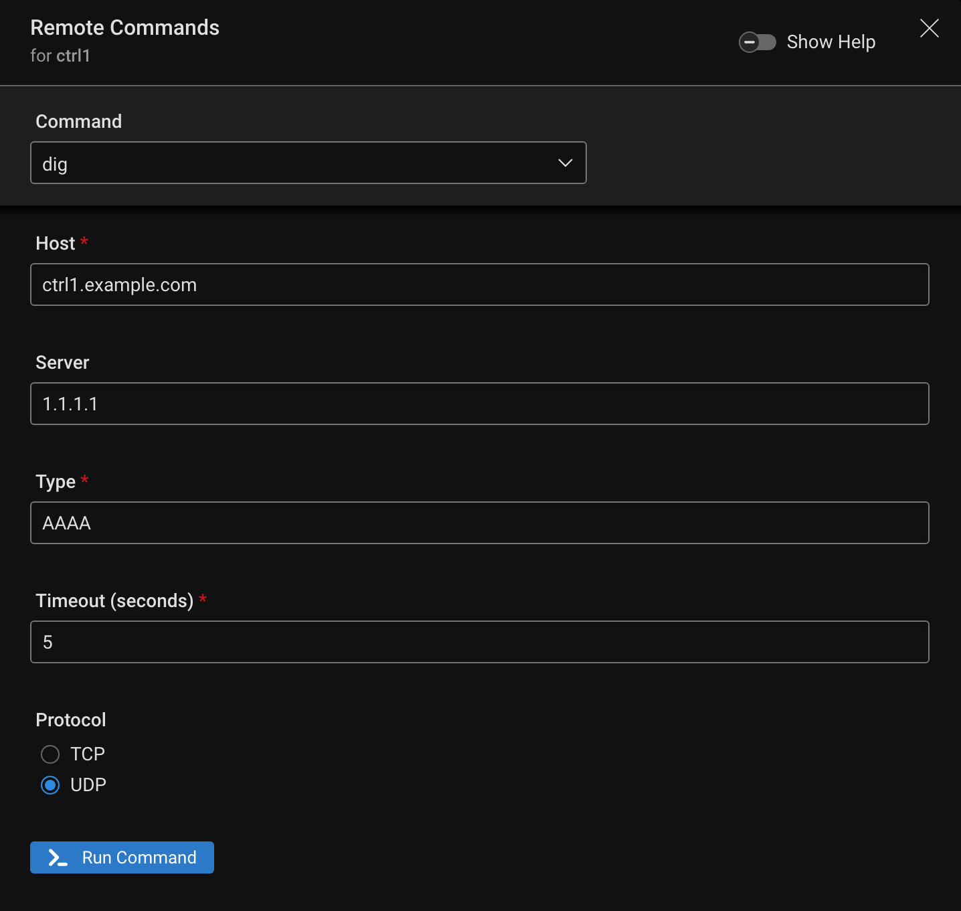Viewport: 961px width, 911px height.
Task: Click the ctrl1 label under the title
Action: tap(60, 56)
